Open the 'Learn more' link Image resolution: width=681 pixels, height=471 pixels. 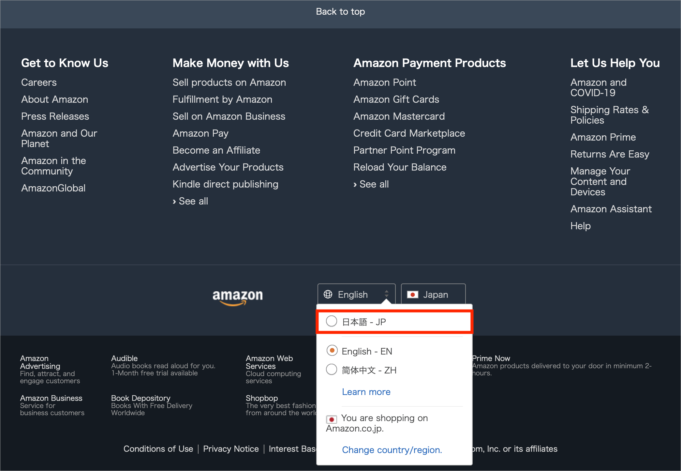(x=366, y=392)
